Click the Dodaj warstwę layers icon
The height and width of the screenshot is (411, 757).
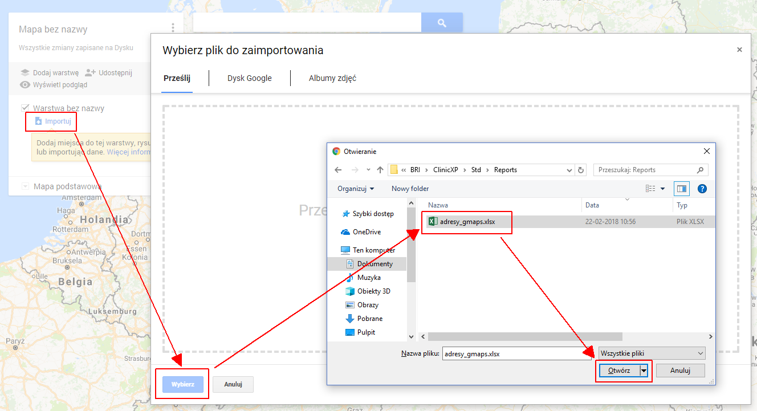(x=25, y=72)
